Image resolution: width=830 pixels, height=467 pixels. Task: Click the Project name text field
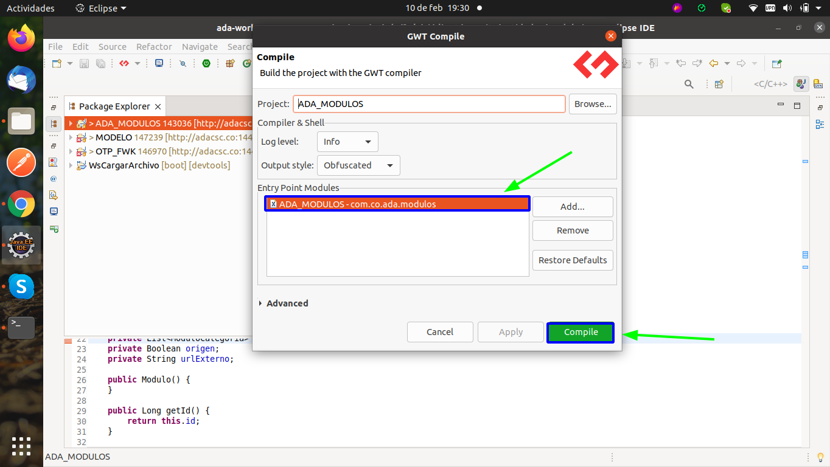click(x=429, y=104)
